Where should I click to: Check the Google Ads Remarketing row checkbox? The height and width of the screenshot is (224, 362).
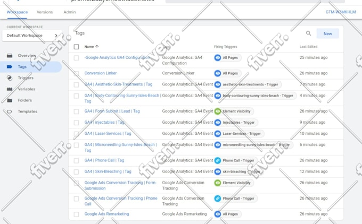click(x=77, y=214)
